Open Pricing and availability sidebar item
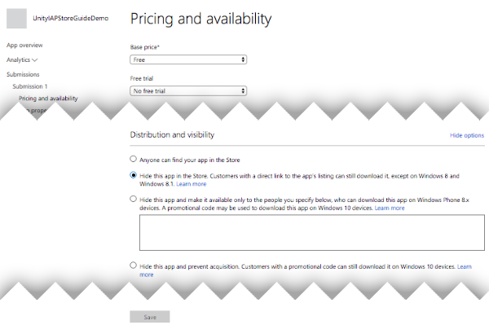489x334 pixels. (48, 99)
